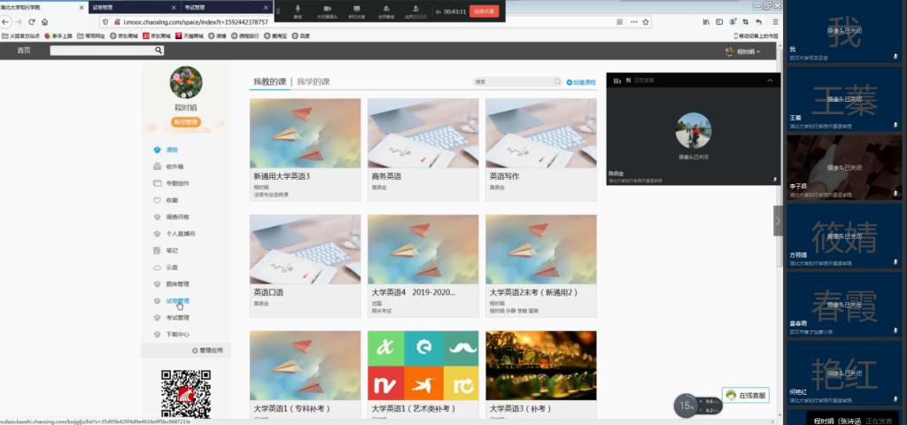
Task: Collapse the participant panel using the side arrow
Action: [778, 220]
